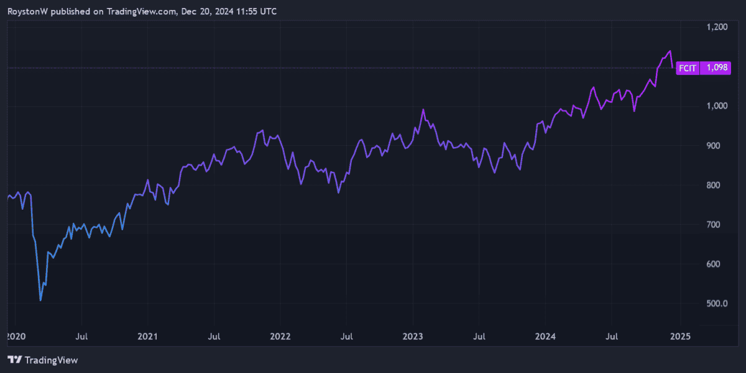This screenshot has width=746, height=373.
Task: Select the 2022 label on time axis
Action: click(x=280, y=336)
